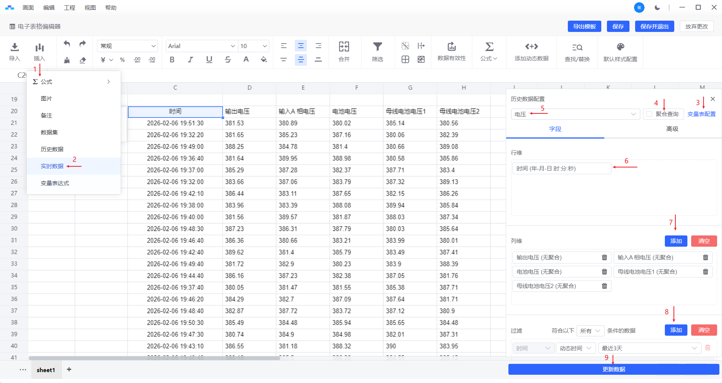Toggle dark mode moon icon

657,8
